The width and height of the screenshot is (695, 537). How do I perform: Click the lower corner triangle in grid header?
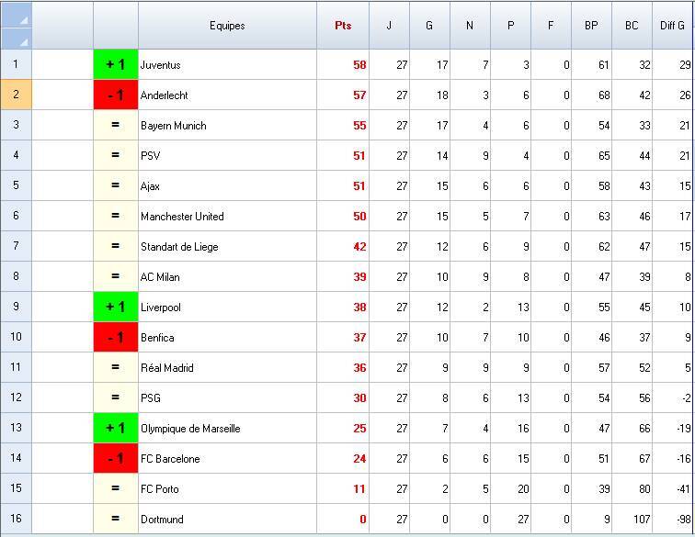click(x=24, y=41)
